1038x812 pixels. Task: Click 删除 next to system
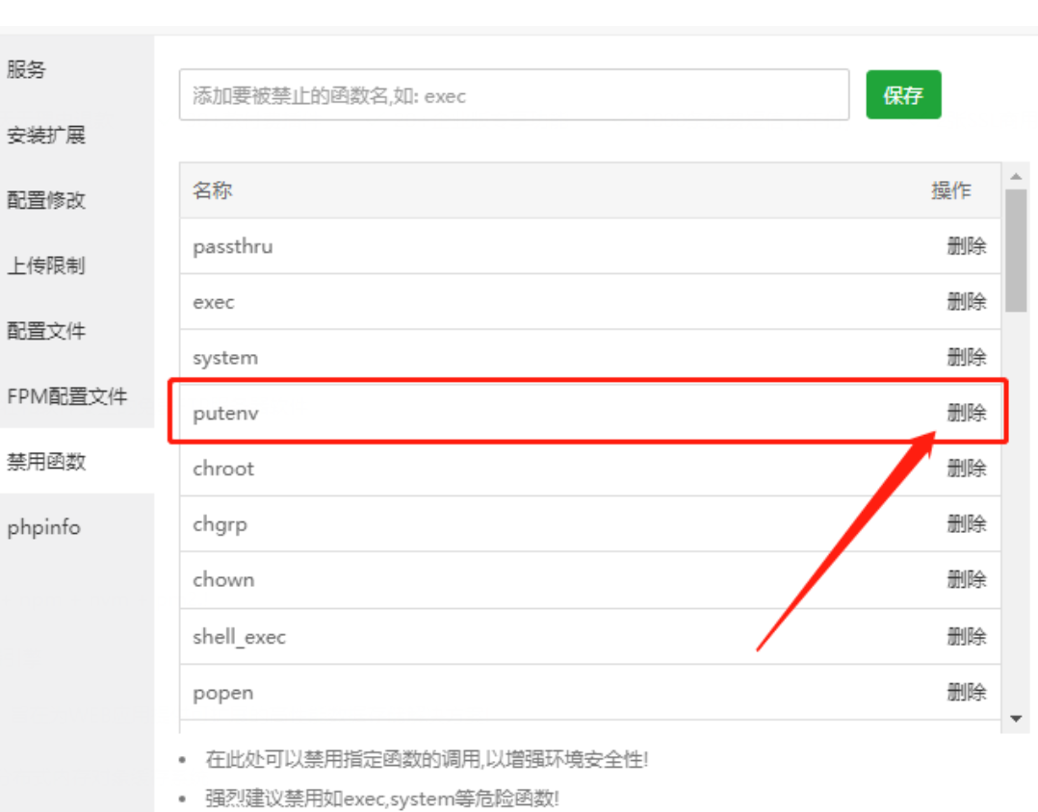pos(966,358)
